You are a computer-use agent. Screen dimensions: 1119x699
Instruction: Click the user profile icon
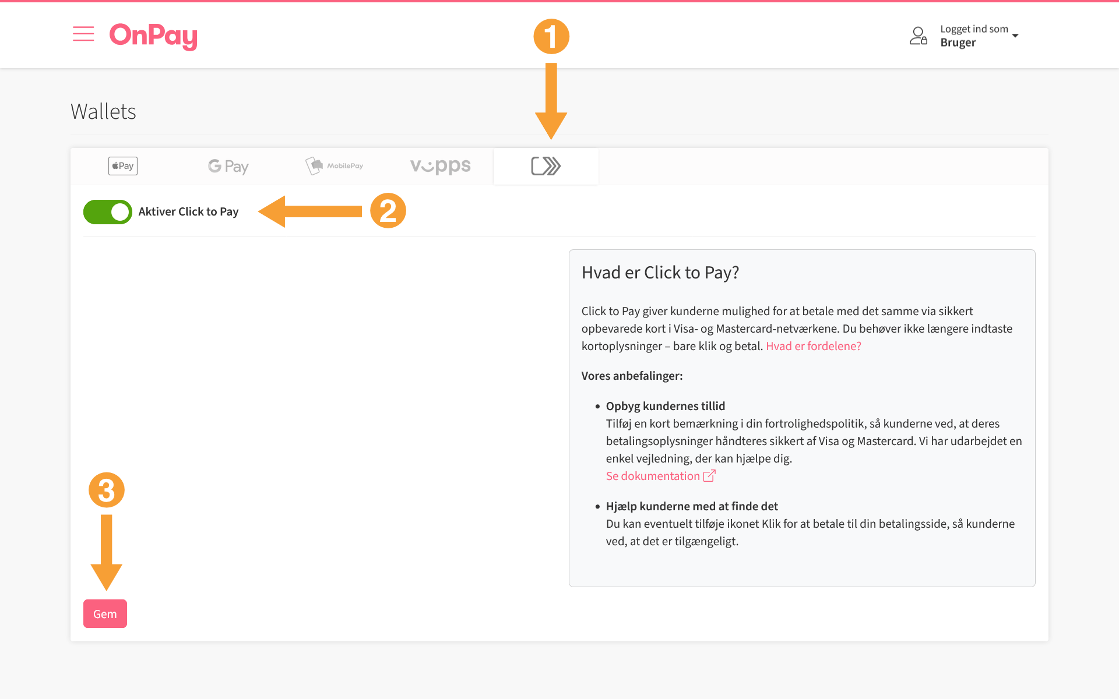pyautogui.click(x=918, y=36)
